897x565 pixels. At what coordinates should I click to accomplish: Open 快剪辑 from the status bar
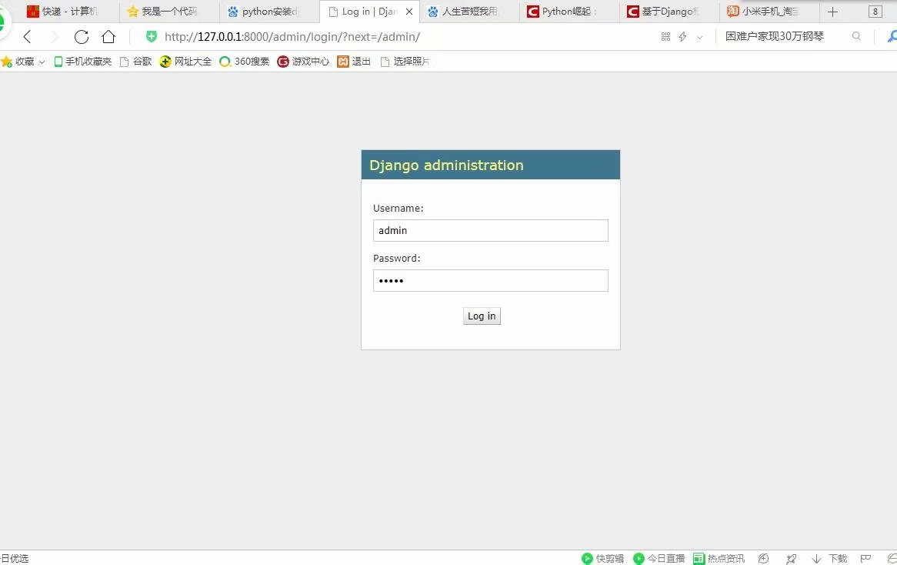click(602, 558)
